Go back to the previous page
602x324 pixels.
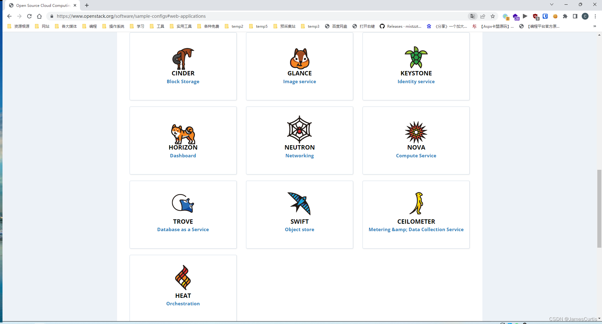coord(9,16)
